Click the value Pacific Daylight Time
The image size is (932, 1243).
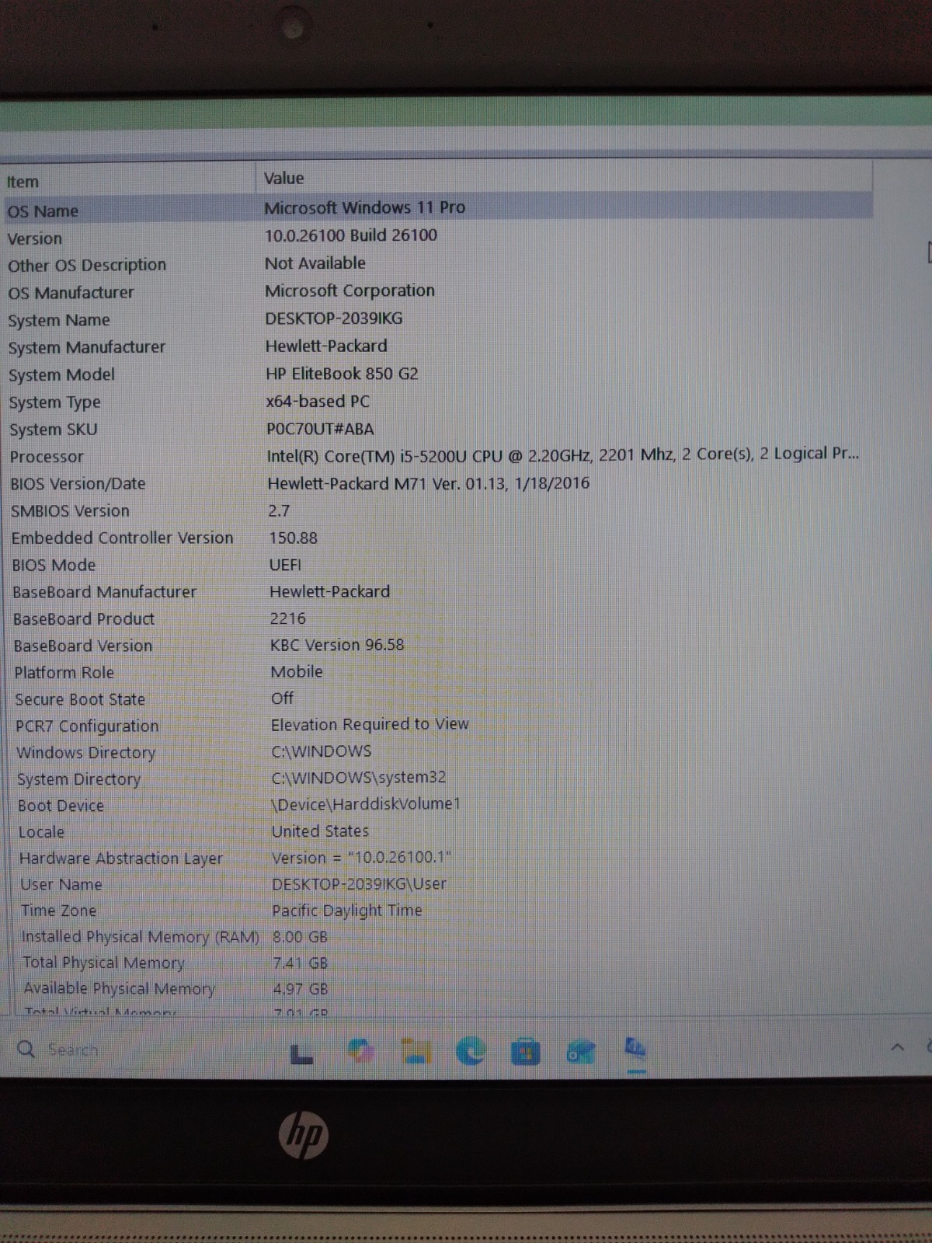347,910
